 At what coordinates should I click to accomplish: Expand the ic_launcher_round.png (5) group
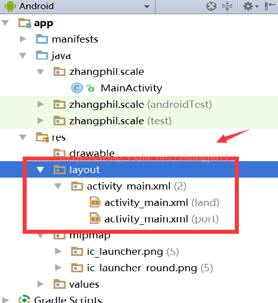(58, 268)
